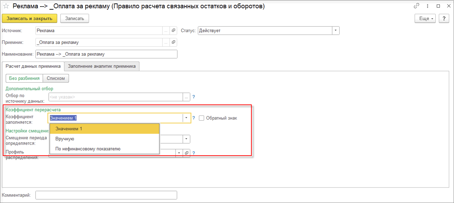Switch to Списком mode

56,78
